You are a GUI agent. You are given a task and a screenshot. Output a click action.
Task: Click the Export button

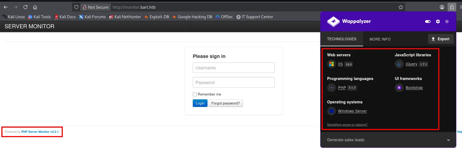(x=440, y=39)
